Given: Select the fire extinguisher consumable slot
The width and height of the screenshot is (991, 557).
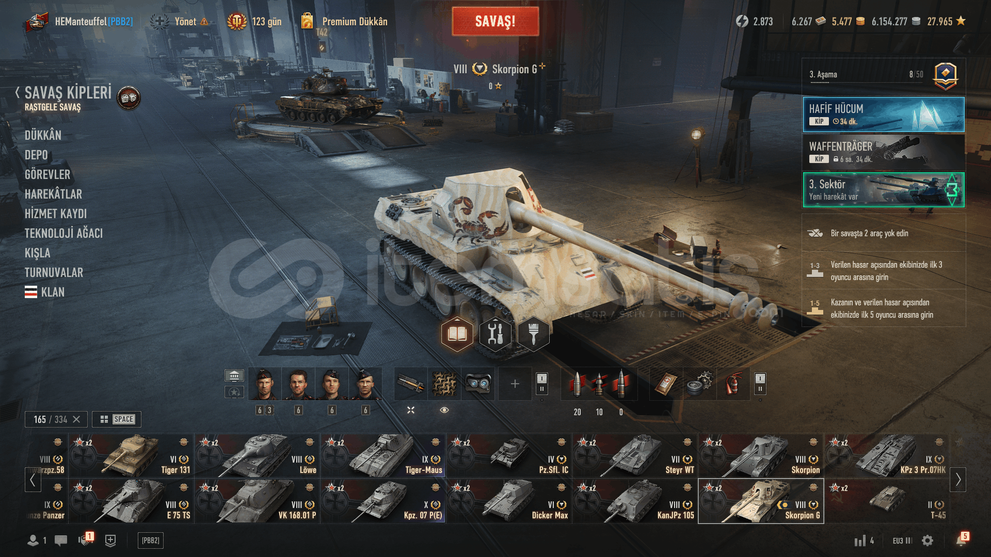Looking at the screenshot, I should 733,384.
